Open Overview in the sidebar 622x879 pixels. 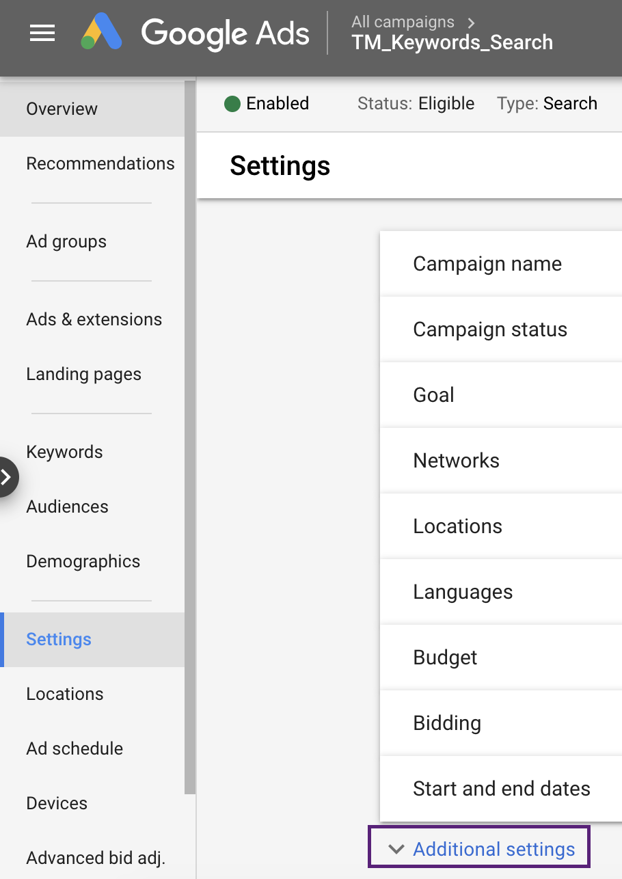point(92,109)
